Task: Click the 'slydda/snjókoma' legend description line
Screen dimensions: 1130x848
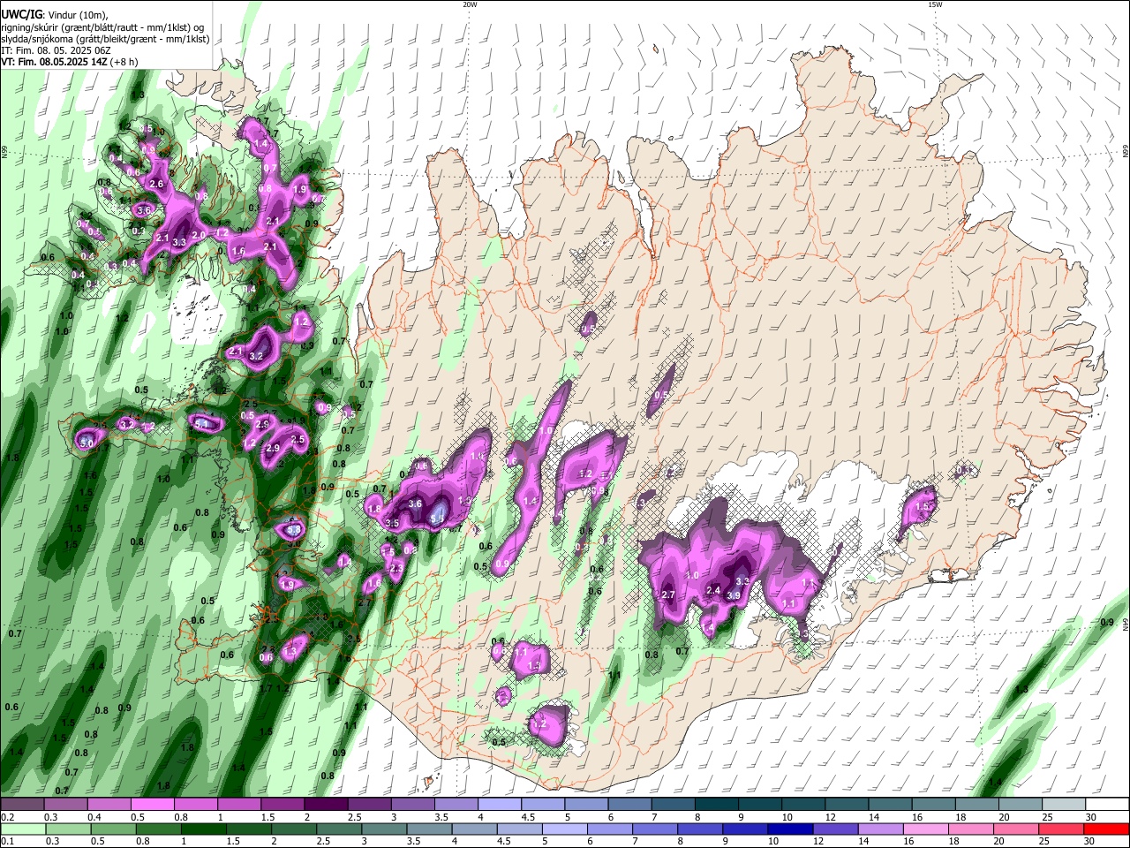Action: tap(105, 39)
